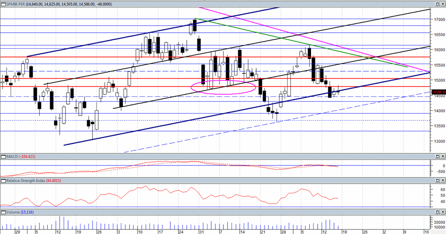The height and width of the screenshot is (234, 446).
Task: Close the SPMIB PER price panel
Action: (442, 4)
